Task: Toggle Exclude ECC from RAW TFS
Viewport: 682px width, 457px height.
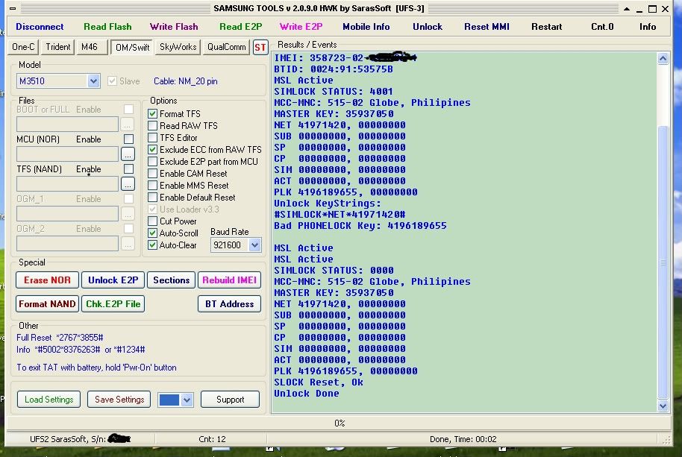Action: (153, 150)
